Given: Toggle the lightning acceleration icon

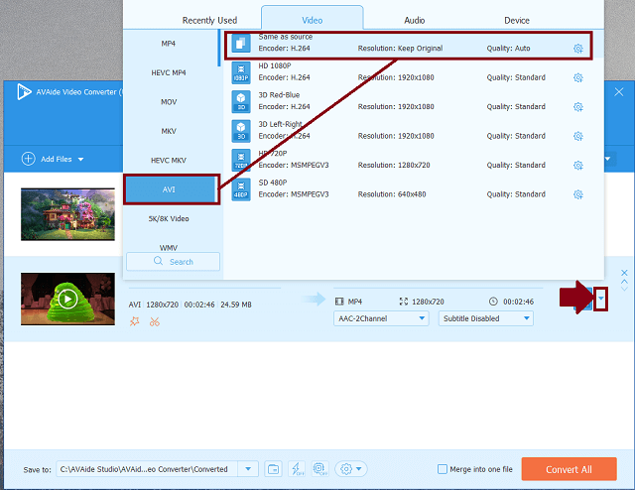Looking at the screenshot, I should click(x=298, y=469).
